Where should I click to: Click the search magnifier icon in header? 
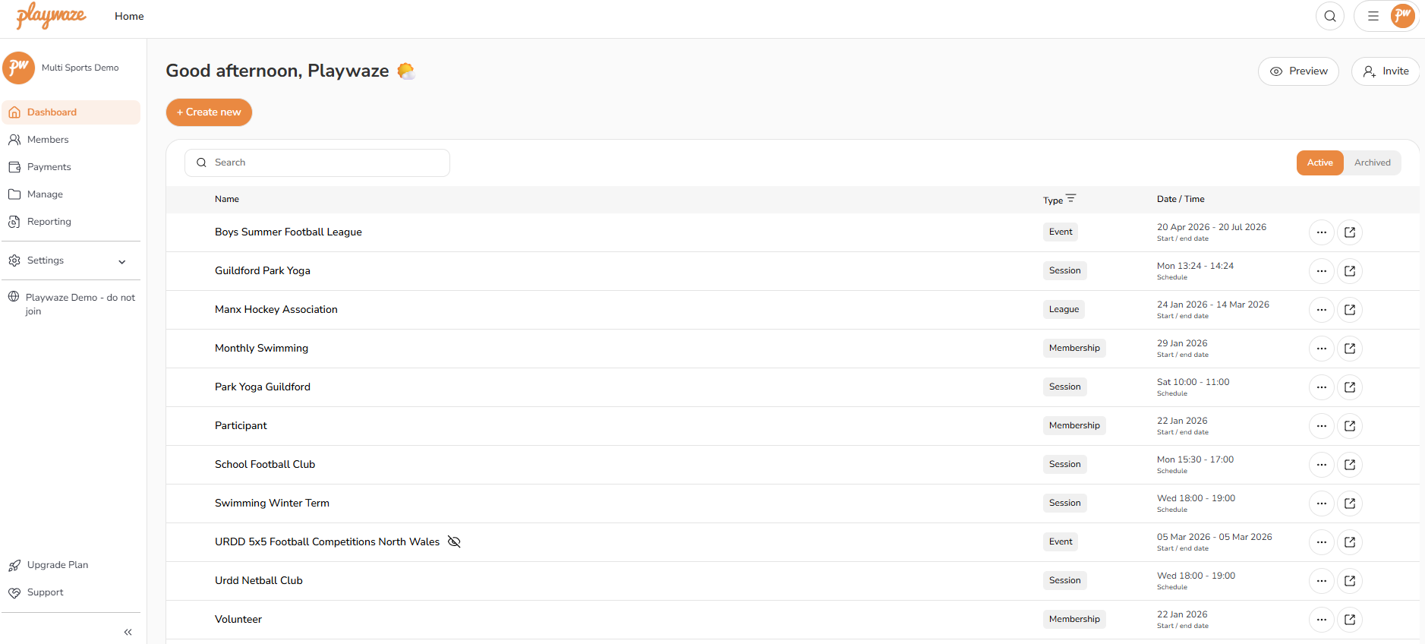(1329, 16)
